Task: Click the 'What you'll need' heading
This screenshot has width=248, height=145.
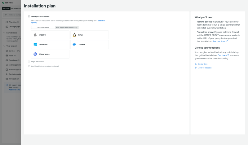Action: (x=204, y=17)
